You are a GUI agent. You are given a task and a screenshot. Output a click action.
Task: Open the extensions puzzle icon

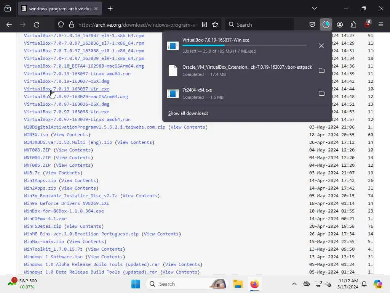pyautogui.click(x=353, y=25)
